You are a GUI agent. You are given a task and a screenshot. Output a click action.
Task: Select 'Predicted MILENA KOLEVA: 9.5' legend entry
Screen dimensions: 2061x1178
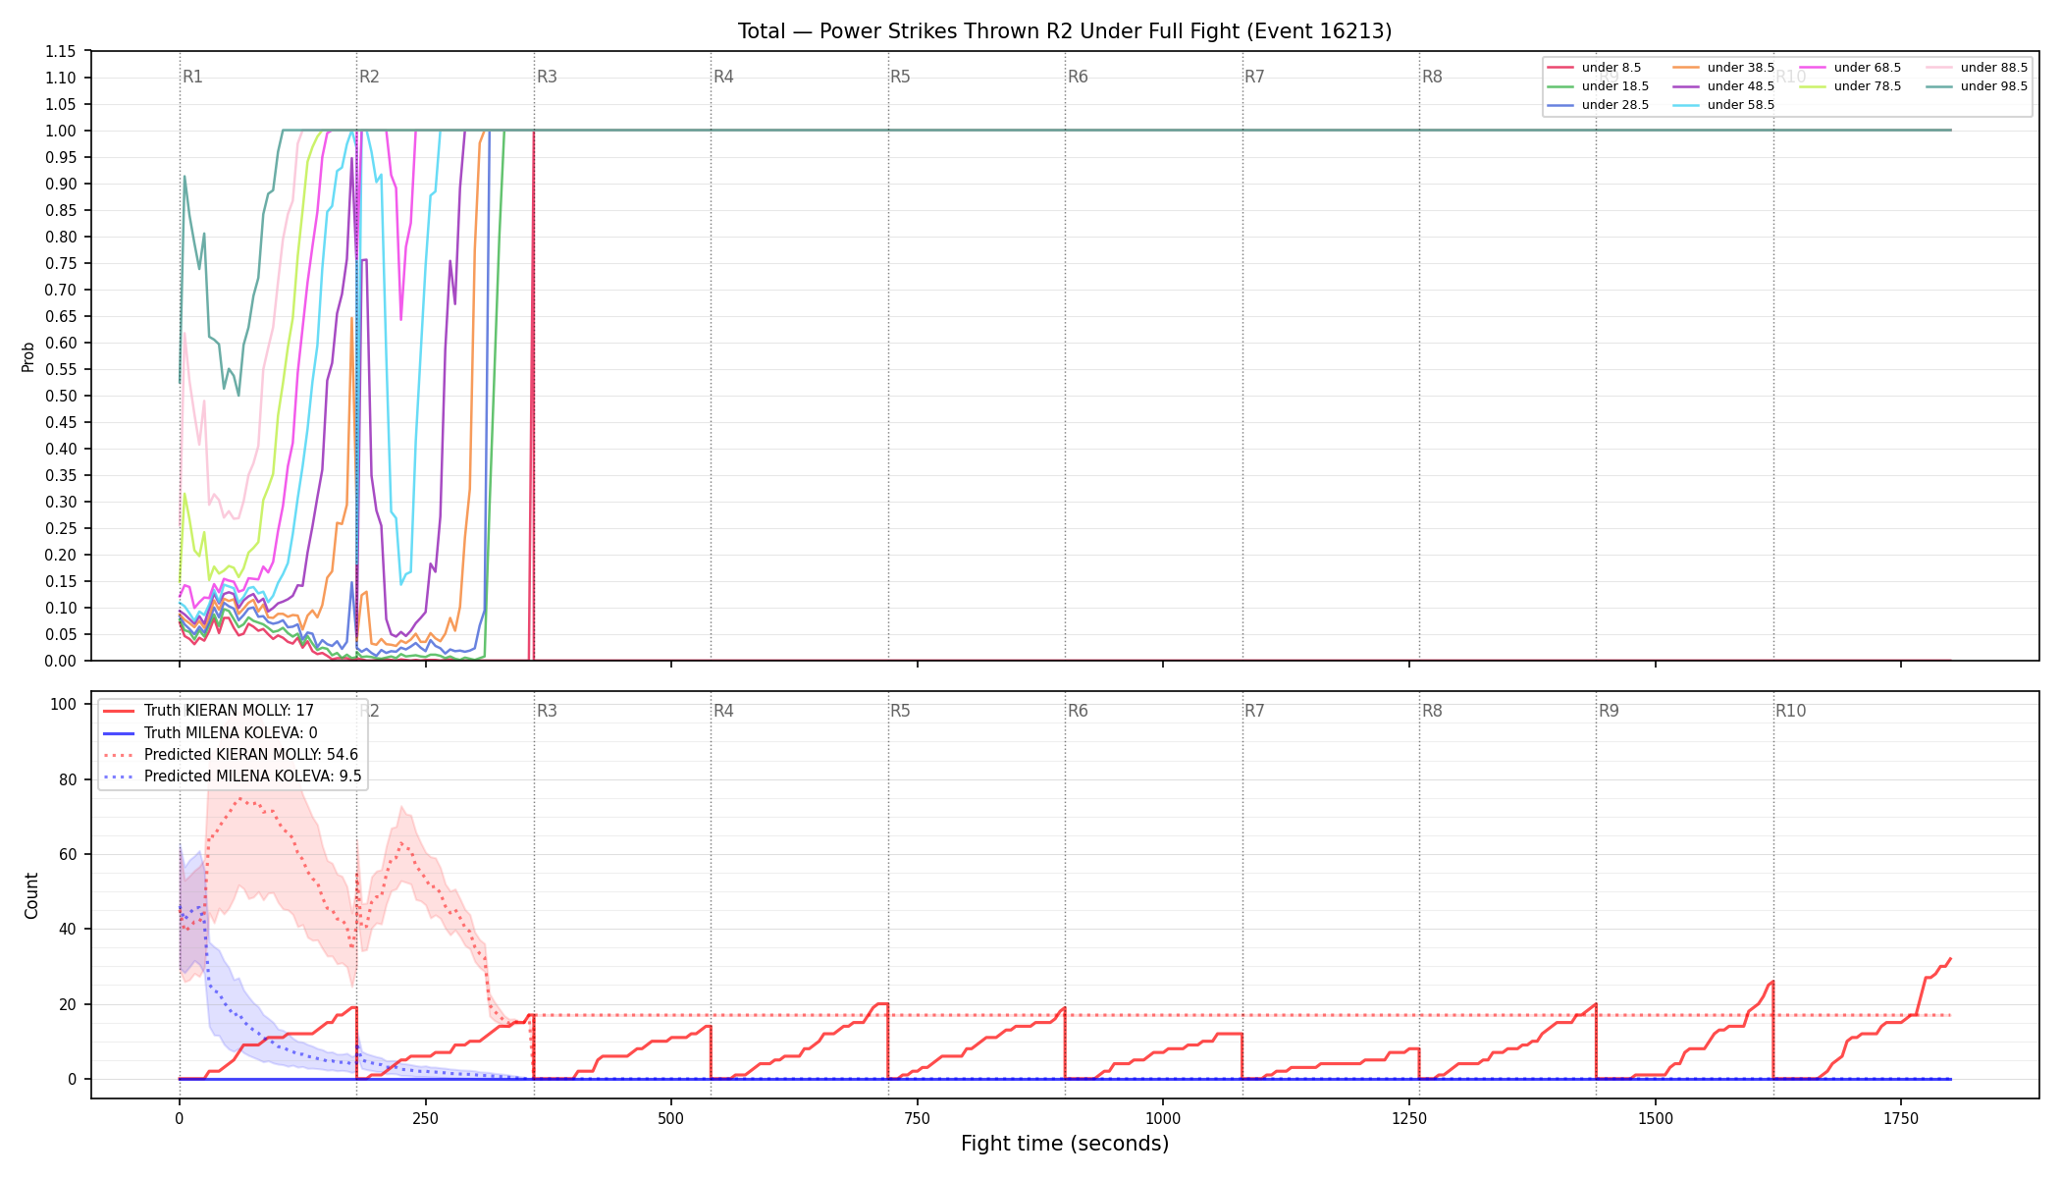coord(233,776)
